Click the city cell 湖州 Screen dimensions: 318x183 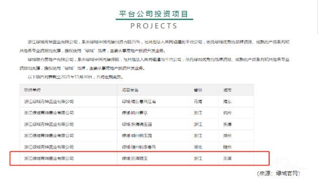[227, 135]
